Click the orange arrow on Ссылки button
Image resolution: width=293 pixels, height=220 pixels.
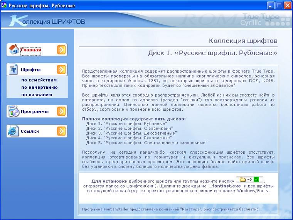click(61, 131)
